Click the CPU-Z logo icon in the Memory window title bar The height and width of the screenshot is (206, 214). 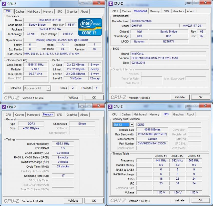click(4, 107)
